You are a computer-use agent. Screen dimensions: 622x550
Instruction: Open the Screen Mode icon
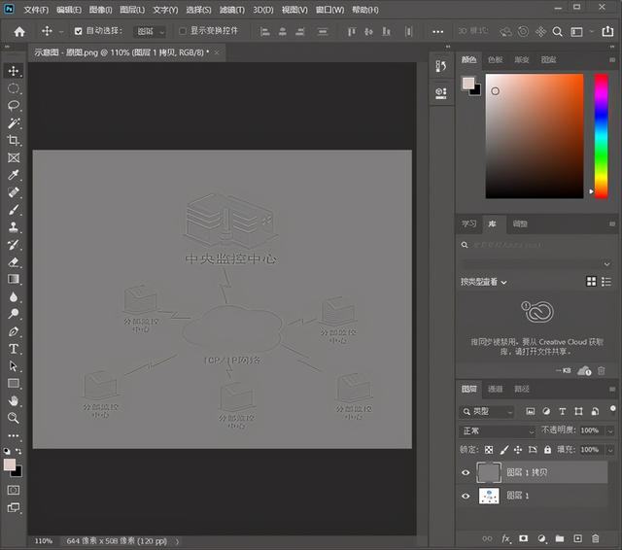(14, 507)
